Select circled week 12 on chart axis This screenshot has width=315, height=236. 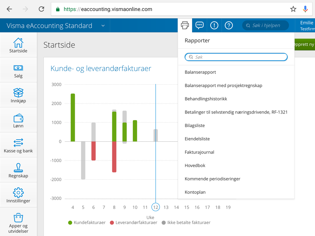tap(155, 207)
